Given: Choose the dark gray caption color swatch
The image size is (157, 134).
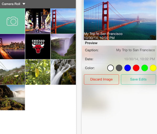Looking at the screenshot, I should [x=119, y=68].
